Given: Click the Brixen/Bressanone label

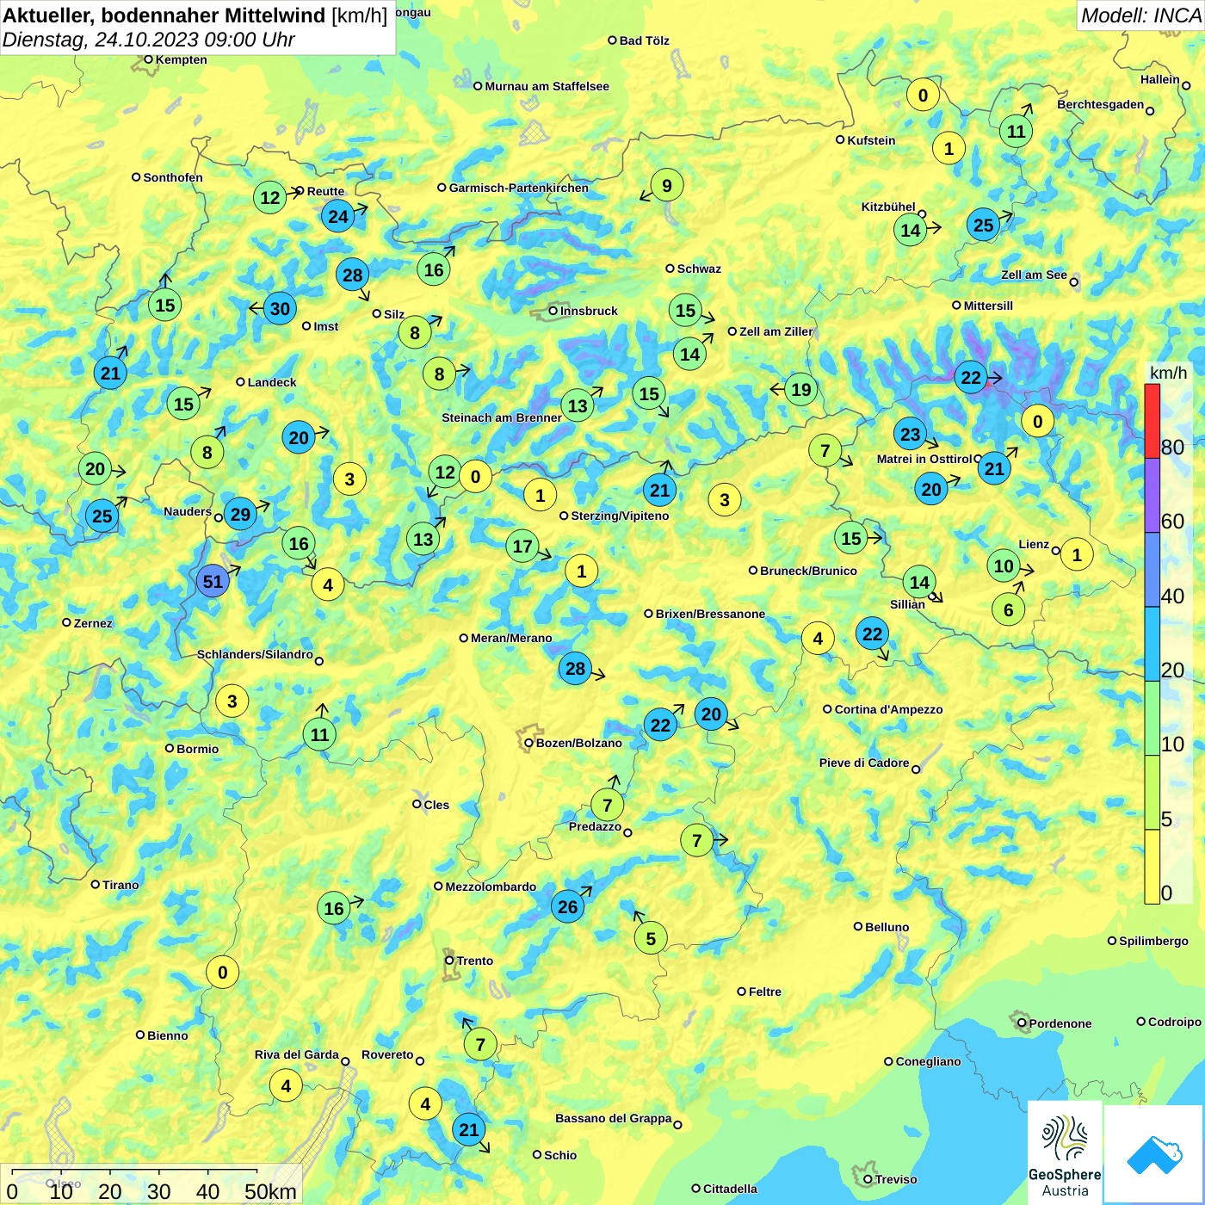Looking at the screenshot, I should coord(710,614).
